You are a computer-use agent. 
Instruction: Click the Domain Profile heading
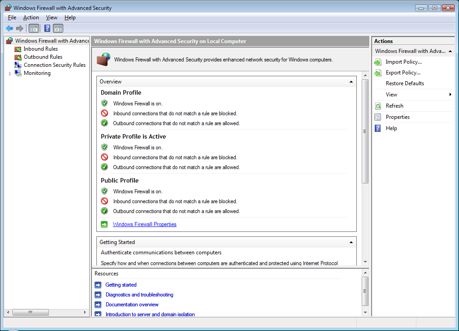(121, 92)
